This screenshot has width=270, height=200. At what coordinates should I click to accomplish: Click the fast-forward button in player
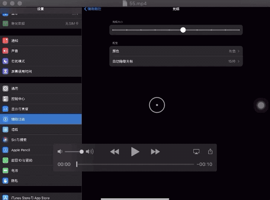click(x=155, y=151)
